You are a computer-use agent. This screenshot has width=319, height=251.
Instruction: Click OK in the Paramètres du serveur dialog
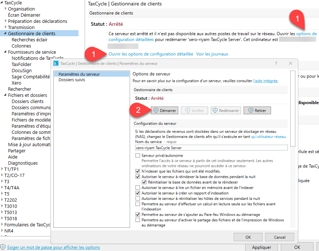248,237
